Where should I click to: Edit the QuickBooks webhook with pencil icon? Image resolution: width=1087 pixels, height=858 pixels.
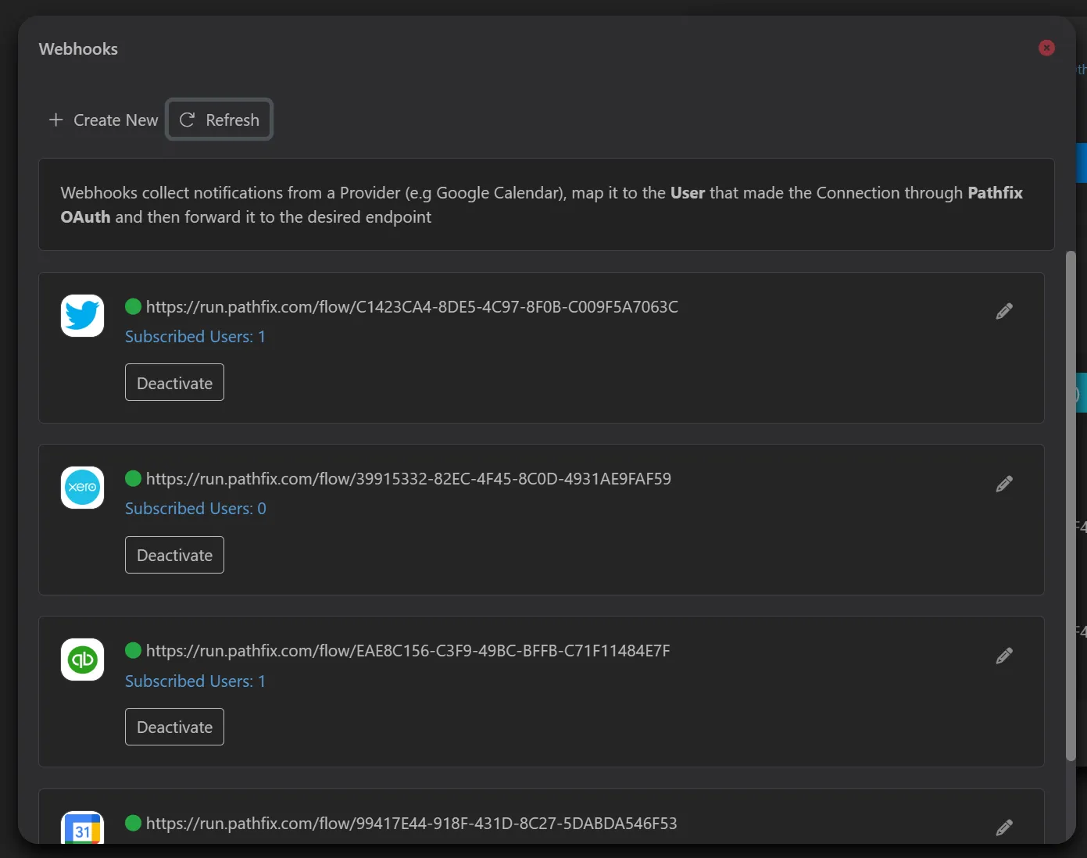tap(1004, 656)
